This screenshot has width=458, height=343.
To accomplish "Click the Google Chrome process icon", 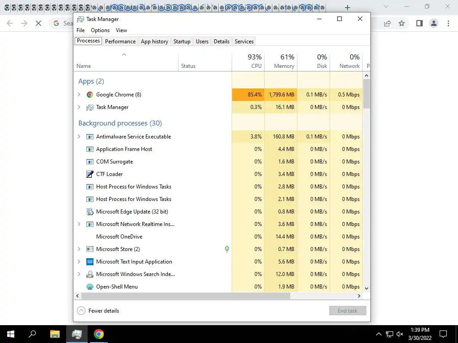I will [x=89, y=95].
